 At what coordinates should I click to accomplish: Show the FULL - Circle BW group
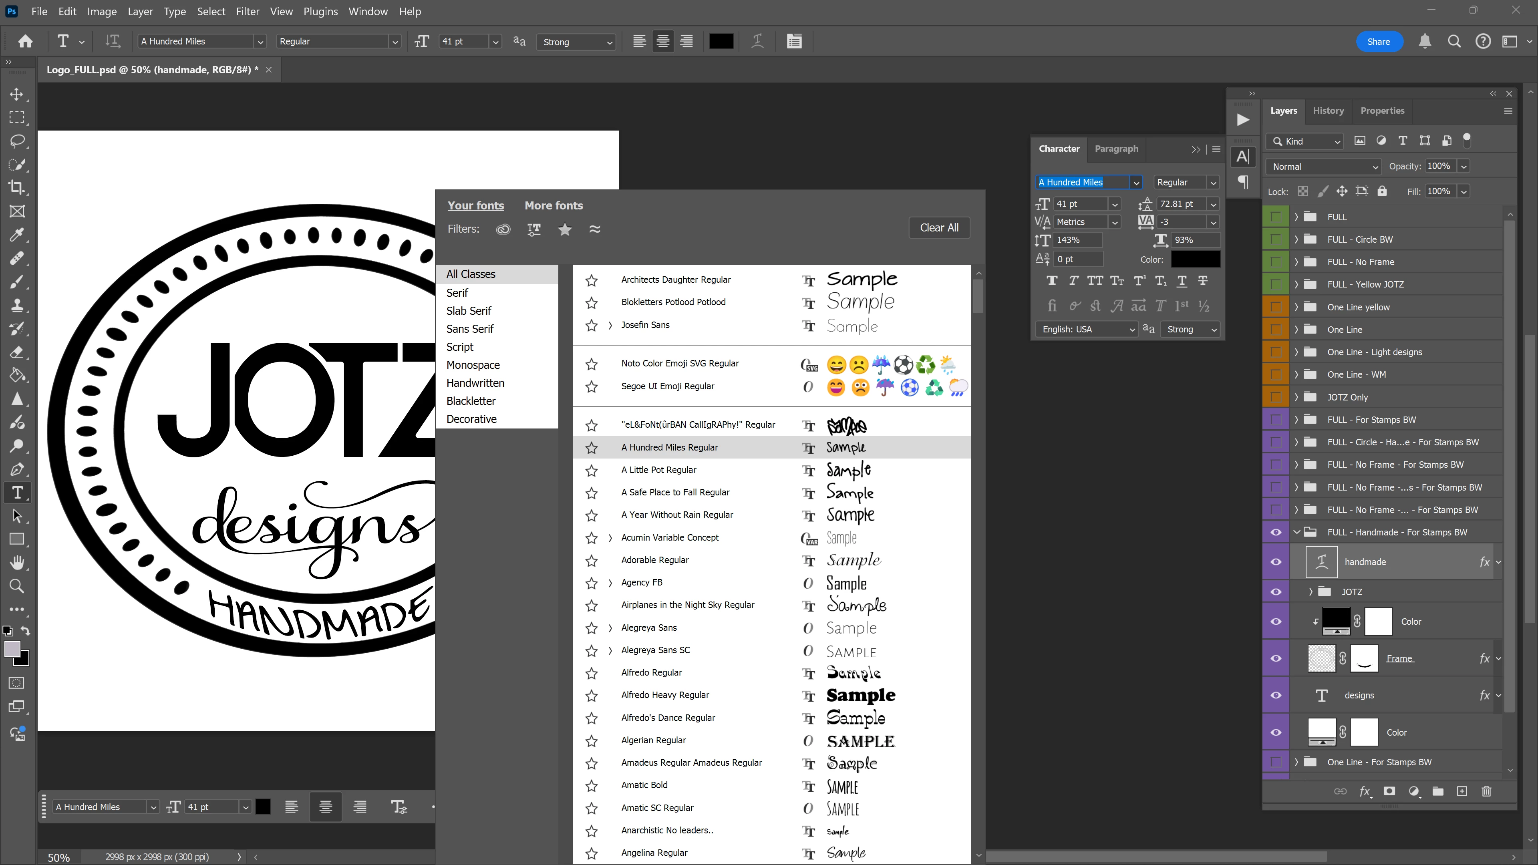point(1276,239)
